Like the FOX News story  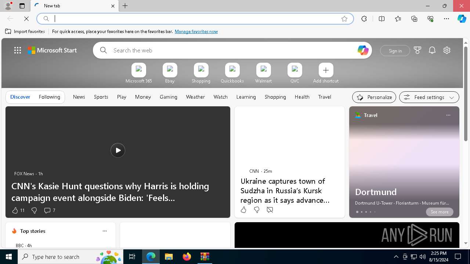click(15, 210)
